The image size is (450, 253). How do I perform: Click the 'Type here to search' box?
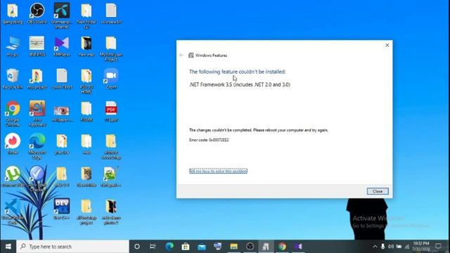click(73, 247)
